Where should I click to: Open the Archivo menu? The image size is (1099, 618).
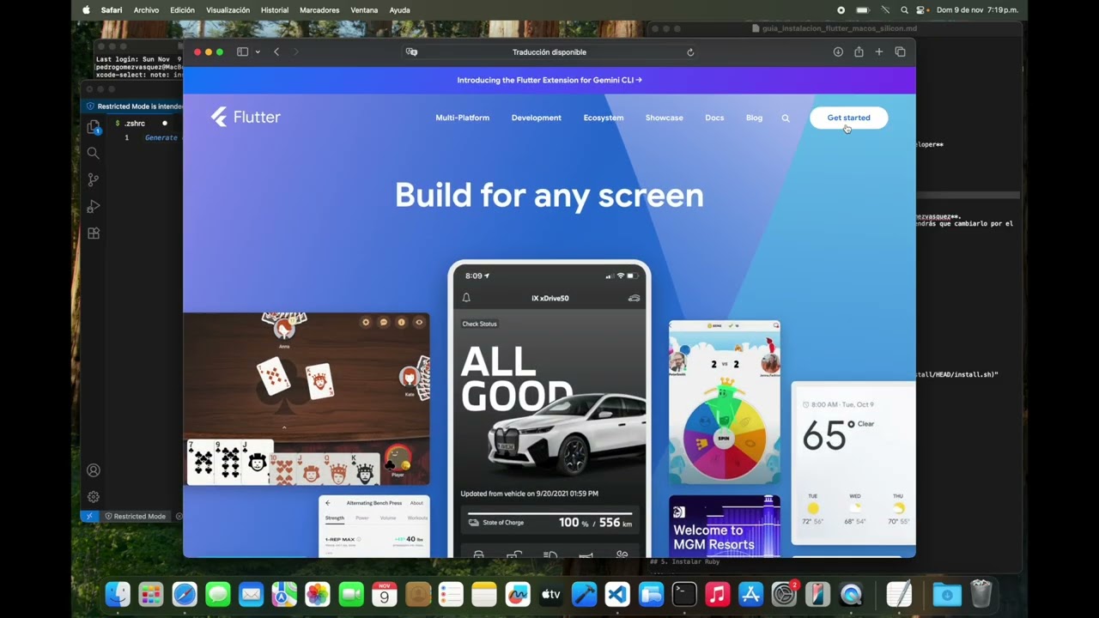(146, 10)
